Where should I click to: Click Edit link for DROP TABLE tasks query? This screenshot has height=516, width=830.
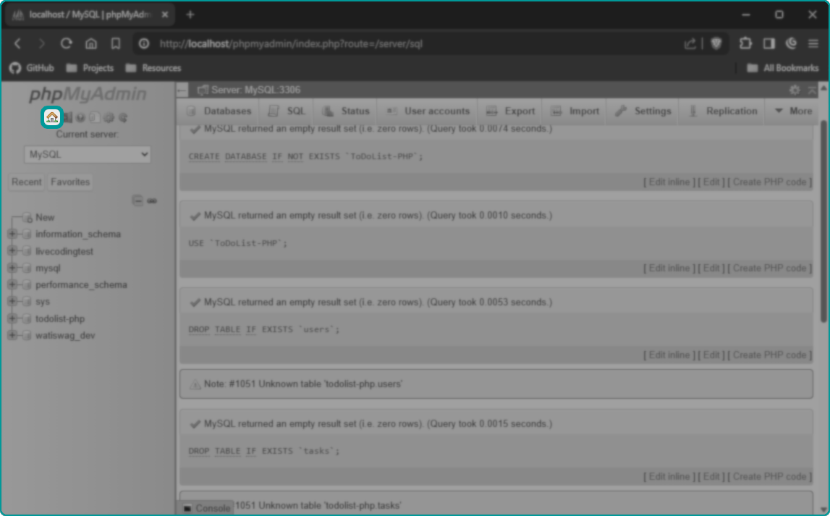711,477
